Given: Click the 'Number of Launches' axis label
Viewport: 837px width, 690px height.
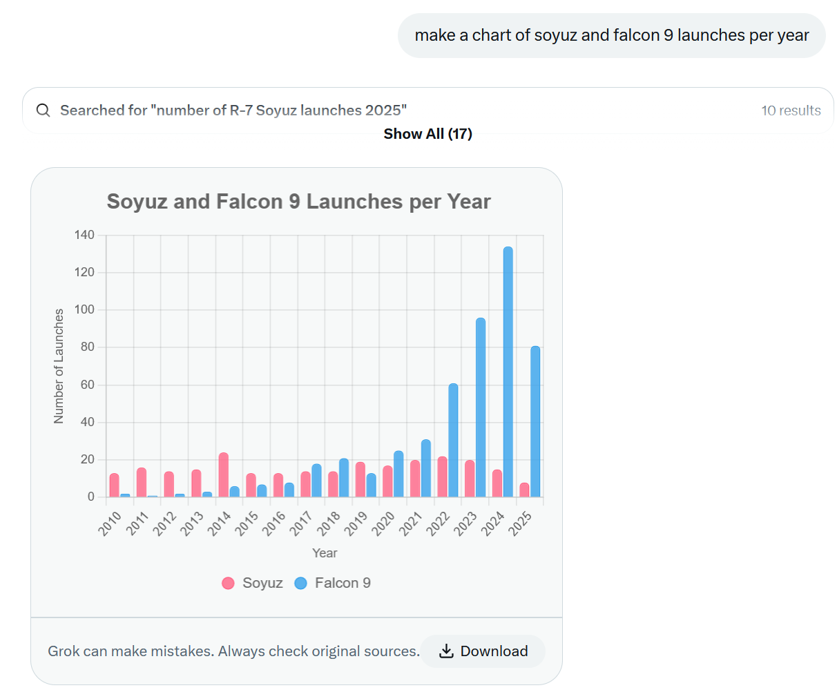Looking at the screenshot, I should point(59,366).
